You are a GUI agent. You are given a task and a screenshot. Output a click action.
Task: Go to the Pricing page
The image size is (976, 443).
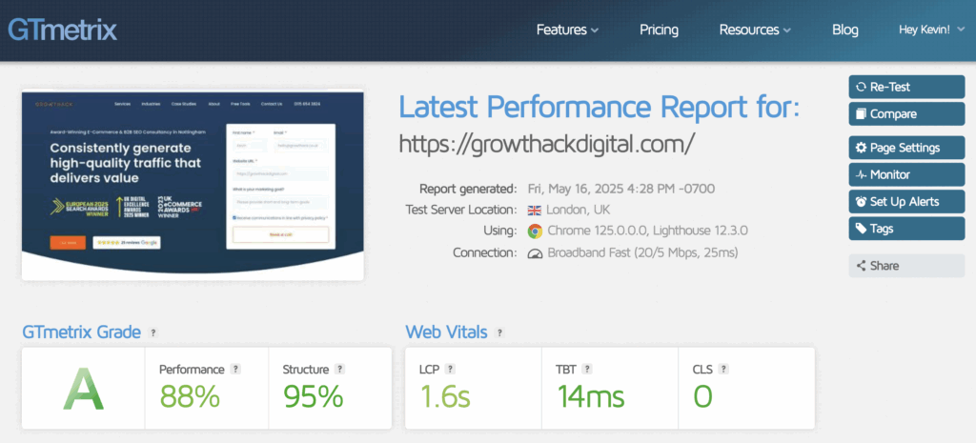point(660,30)
